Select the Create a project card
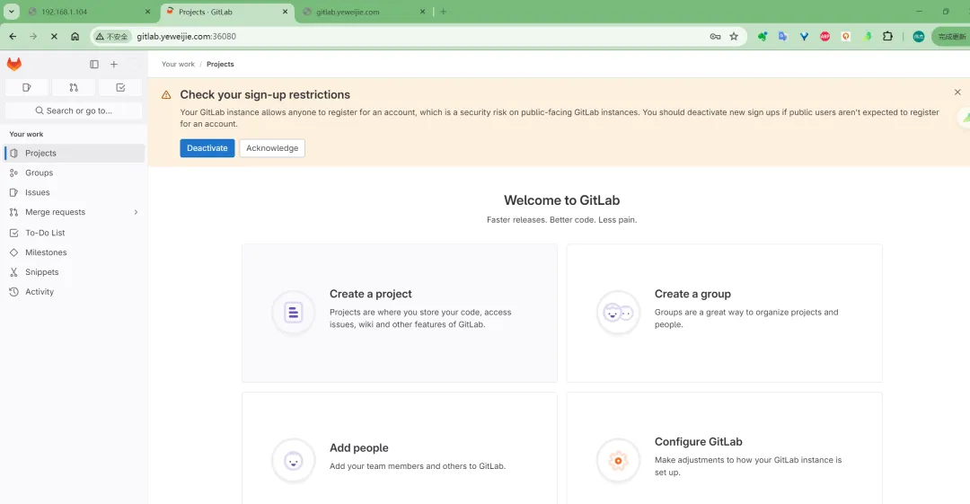 (399, 313)
